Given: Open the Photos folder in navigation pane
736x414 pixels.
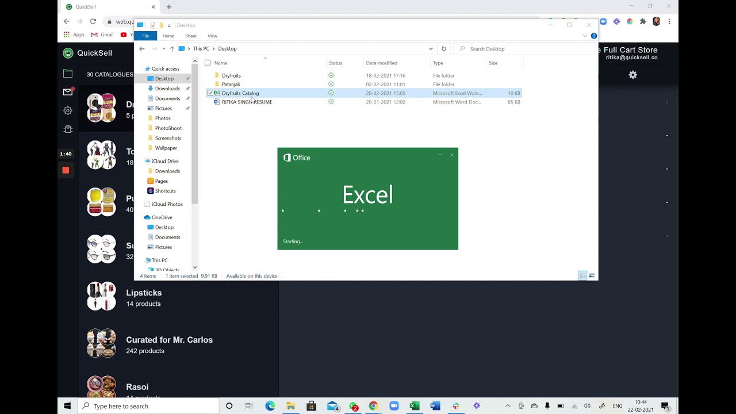Looking at the screenshot, I should (x=163, y=118).
